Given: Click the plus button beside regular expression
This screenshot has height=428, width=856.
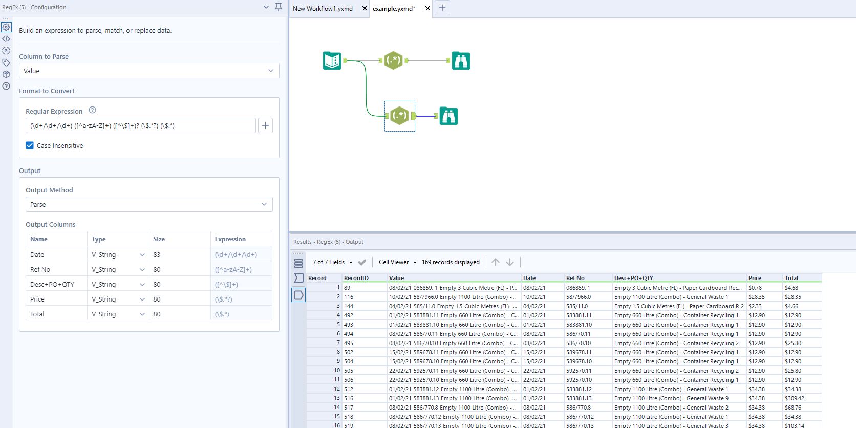Looking at the screenshot, I should tap(265, 125).
